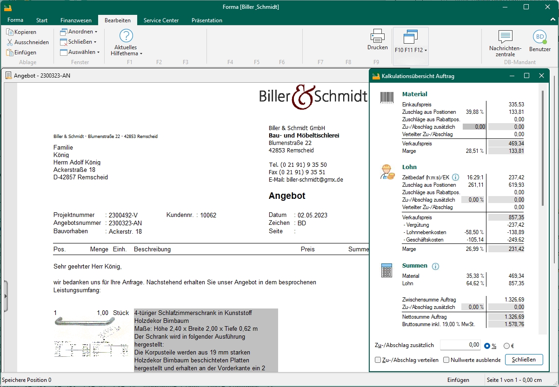The height and width of the screenshot is (387, 559).
Task: Click the Aktuelles Hilfethema question mark icon
Action: pos(126,36)
